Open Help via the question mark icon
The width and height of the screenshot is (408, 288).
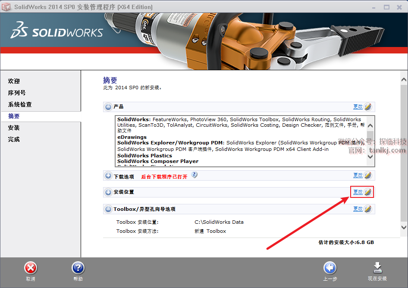click(78, 268)
